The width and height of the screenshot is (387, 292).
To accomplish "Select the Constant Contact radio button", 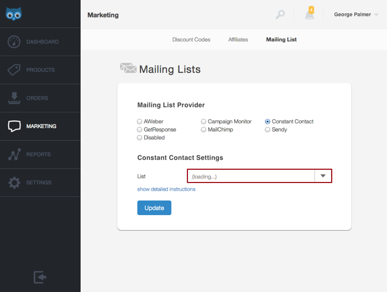I will point(267,122).
